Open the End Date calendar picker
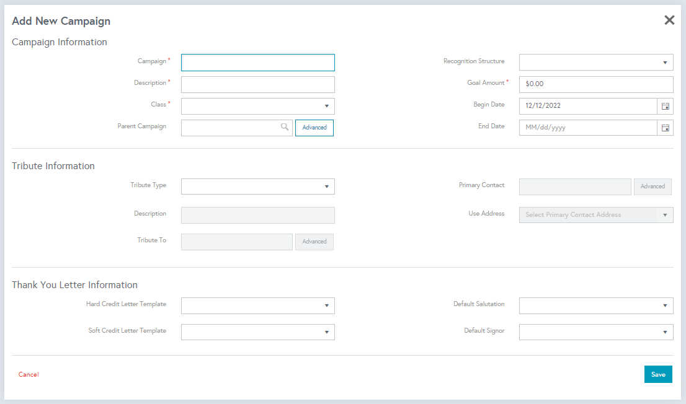The height and width of the screenshot is (404, 686). tap(665, 128)
